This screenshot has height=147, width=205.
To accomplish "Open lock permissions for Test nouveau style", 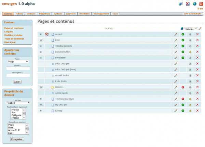I will (190, 99).
